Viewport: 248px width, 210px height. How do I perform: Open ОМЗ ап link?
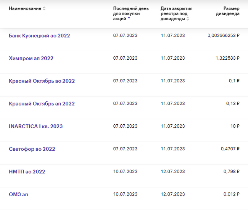[x=18, y=194]
